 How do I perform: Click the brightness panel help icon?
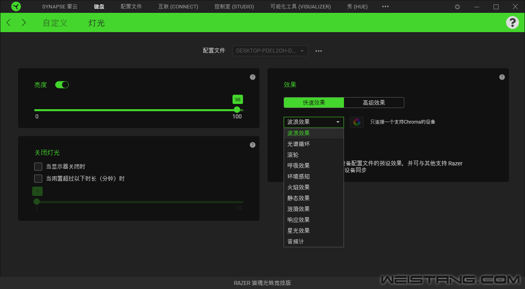(x=253, y=77)
